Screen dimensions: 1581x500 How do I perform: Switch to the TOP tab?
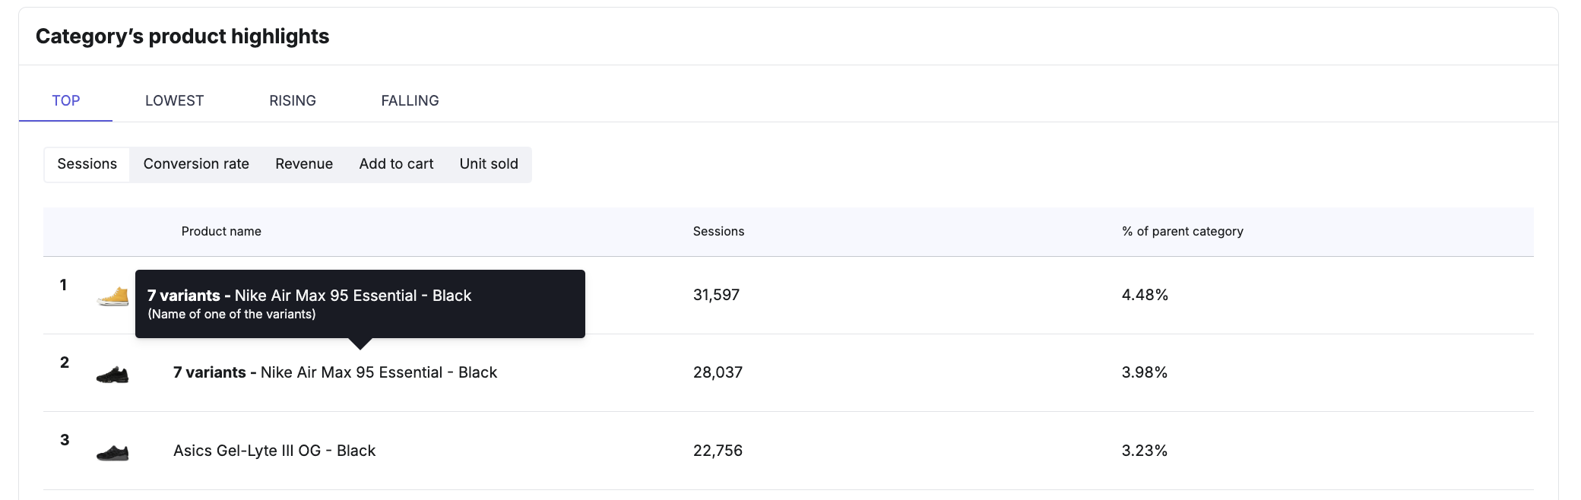pos(66,100)
